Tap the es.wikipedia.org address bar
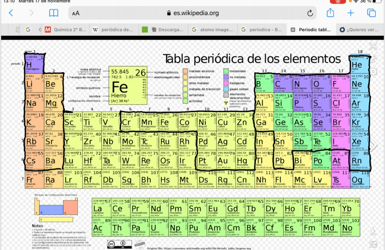 coord(193,13)
